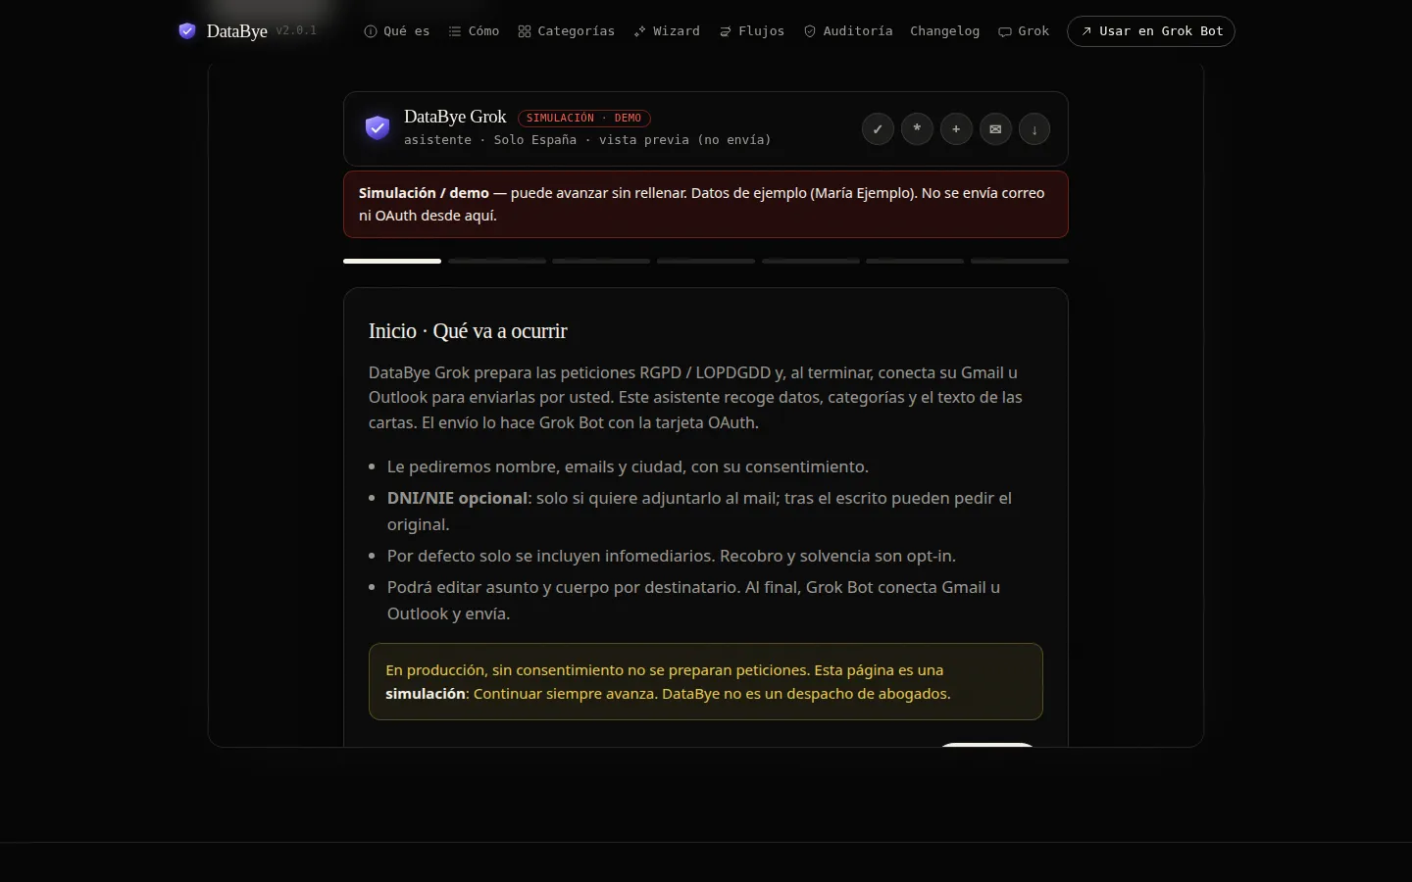1412x882 pixels.
Task: Click the Inicio · Qué va a ocurrir heading
Action: coord(468,331)
